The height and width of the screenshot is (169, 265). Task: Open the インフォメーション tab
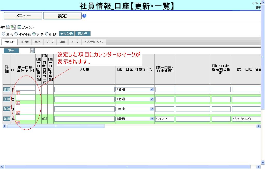click(x=94, y=42)
